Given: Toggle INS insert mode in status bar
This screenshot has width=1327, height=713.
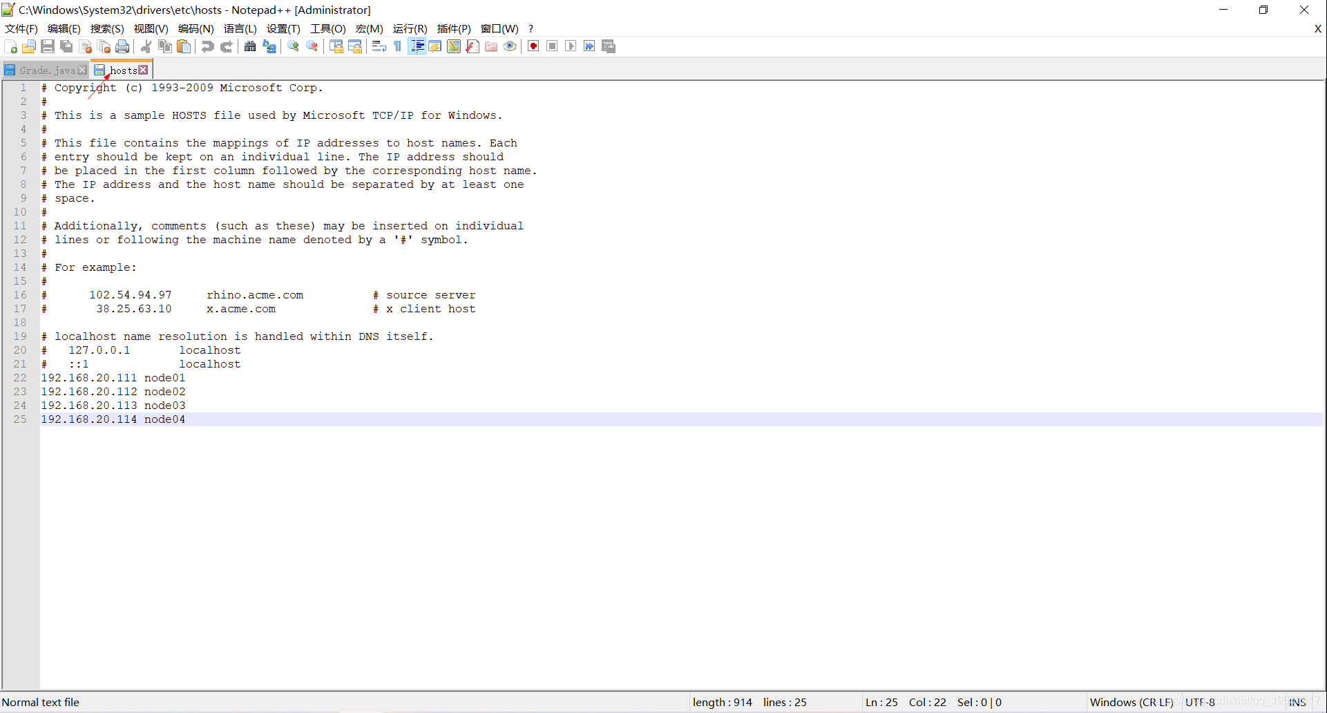Looking at the screenshot, I should point(1297,702).
